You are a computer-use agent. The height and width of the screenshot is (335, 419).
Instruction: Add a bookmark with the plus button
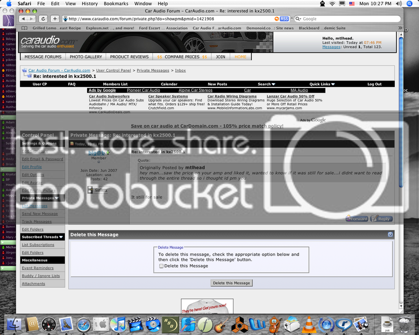click(x=55, y=19)
